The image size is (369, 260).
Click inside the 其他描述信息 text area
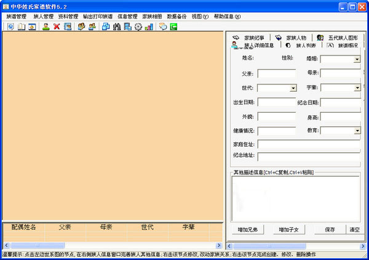point(296,198)
